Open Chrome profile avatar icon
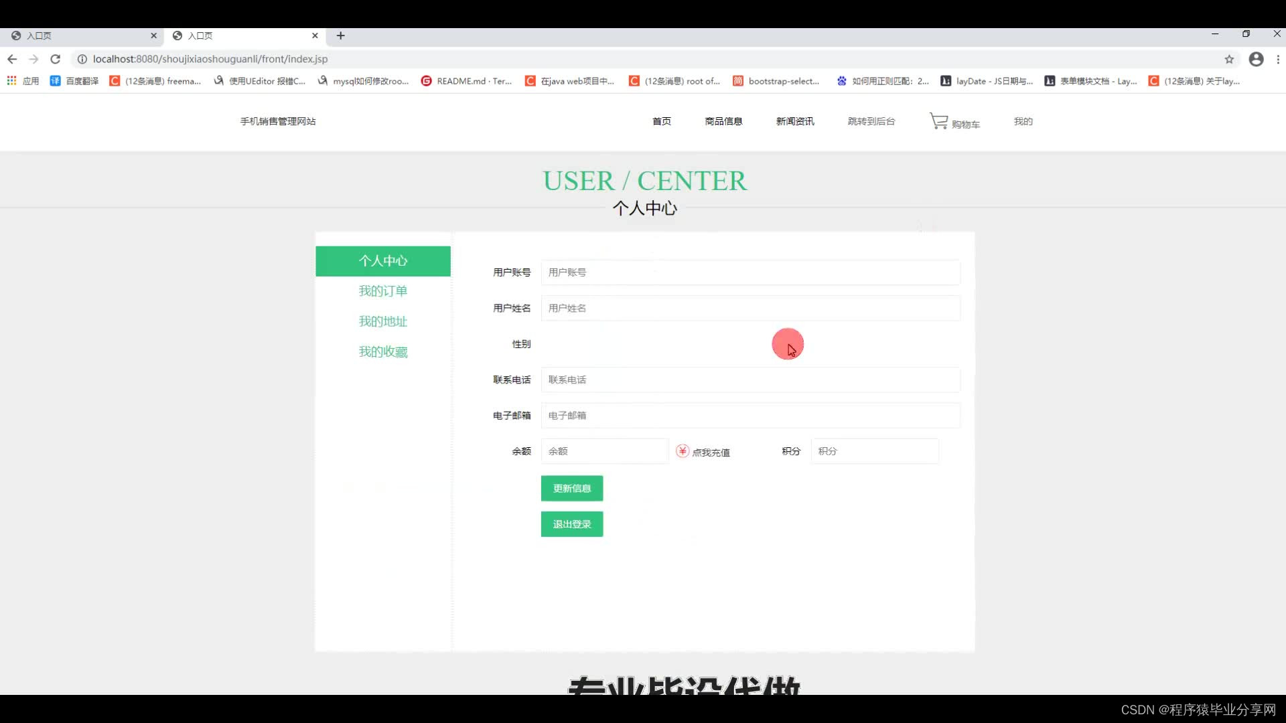 pyautogui.click(x=1256, y=59)
